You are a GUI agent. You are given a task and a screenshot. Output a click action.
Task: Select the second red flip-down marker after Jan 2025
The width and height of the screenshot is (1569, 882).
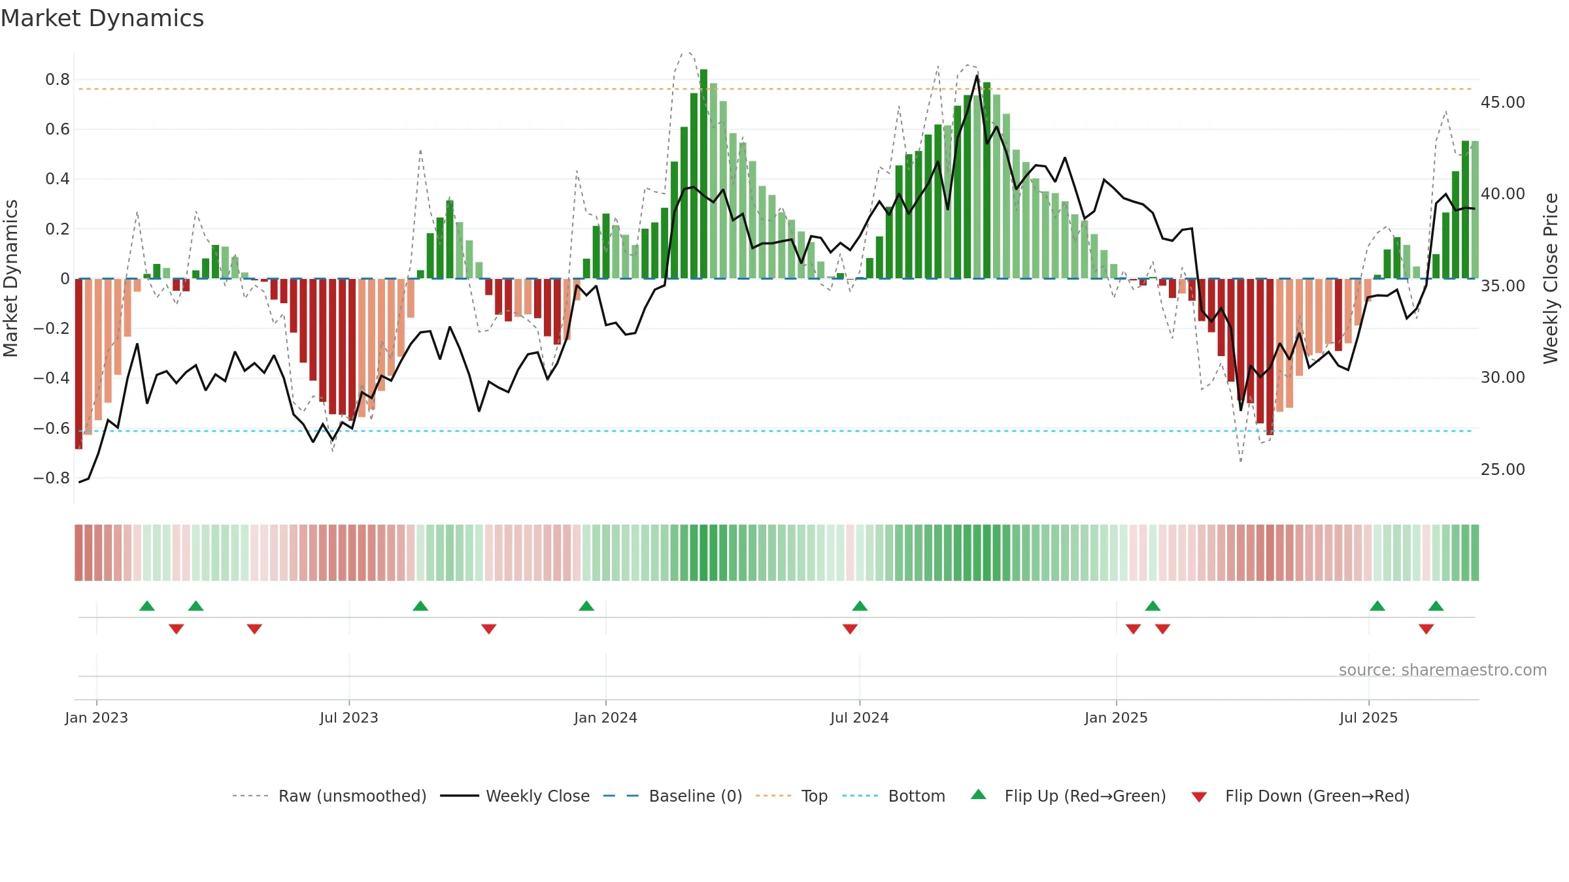(1162, 629)
